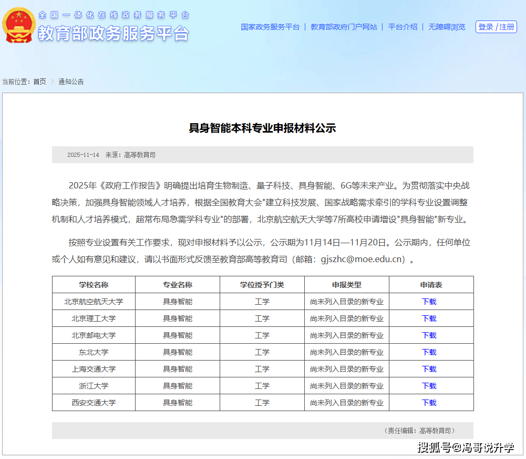Screen dimensions: 526x459
Task: Click the 教育部政务服务平台 site title
Action: point(113,33)
